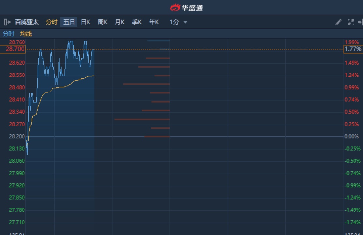Click the fullscreen expand icon
Image resolution: width=363 pixels, height=235 pixels.
pyautogui.click(x=351, y=22)
